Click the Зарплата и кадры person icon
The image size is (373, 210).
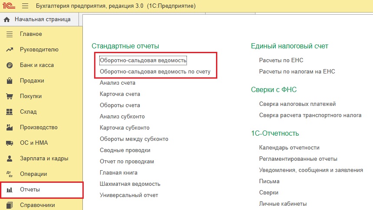tap(10, 158)
